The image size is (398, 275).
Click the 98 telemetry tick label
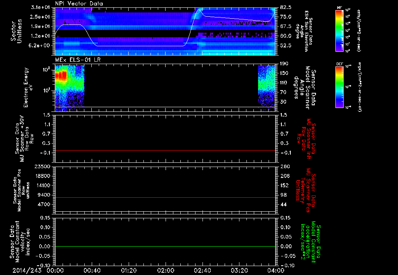[283, 195]
